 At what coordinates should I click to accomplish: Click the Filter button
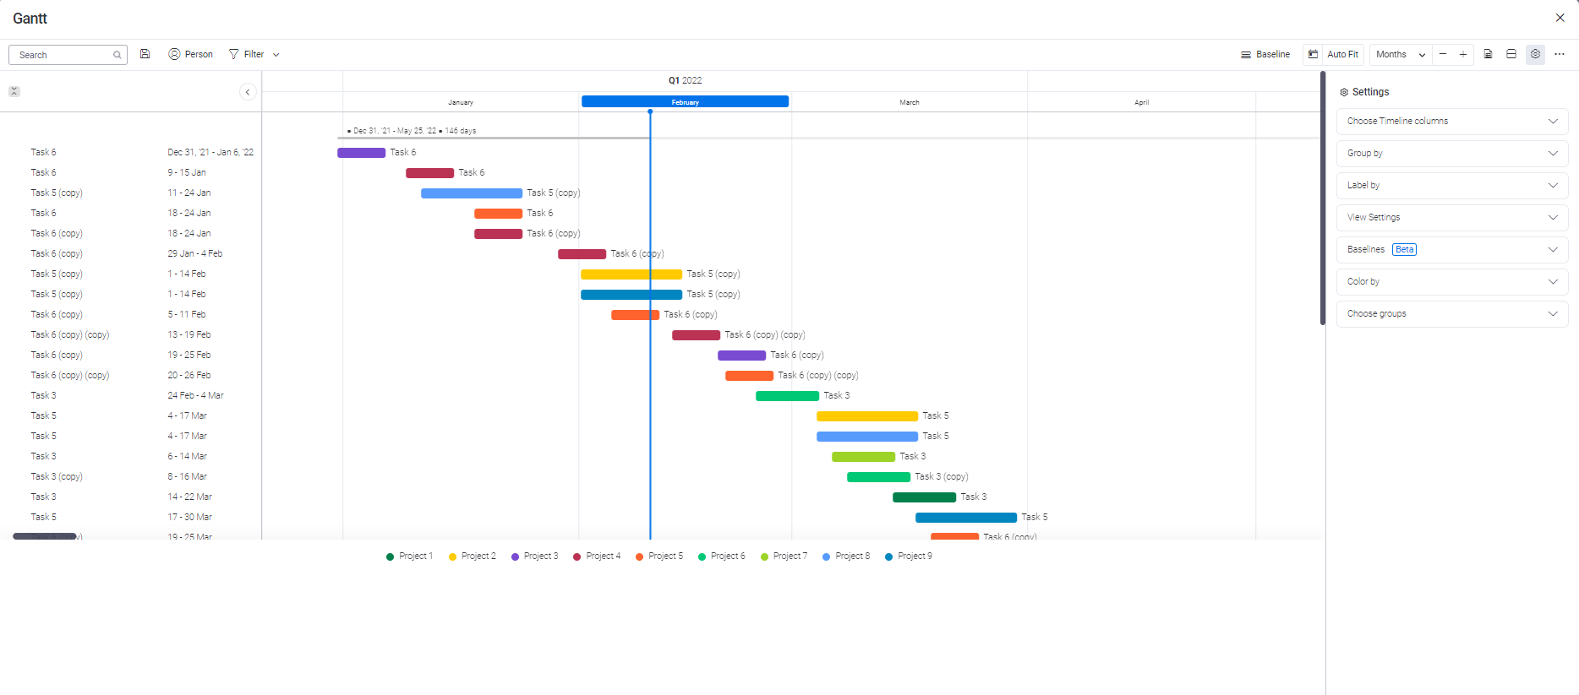pyautogui.click(x=247, y=54)
